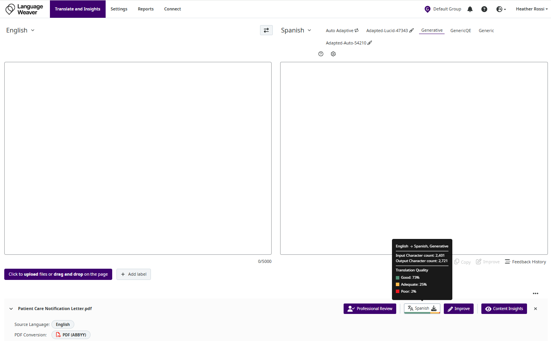Select the Adapted-Auto-54210 model
Image resolution: width=551 pixels, height=341 pixels.
[x=349, y=43]
